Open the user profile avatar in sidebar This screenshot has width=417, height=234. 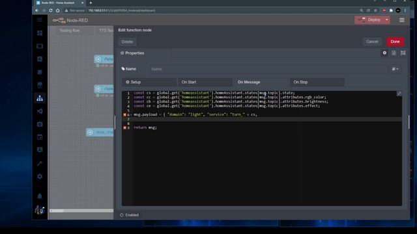tap(40, 210)
